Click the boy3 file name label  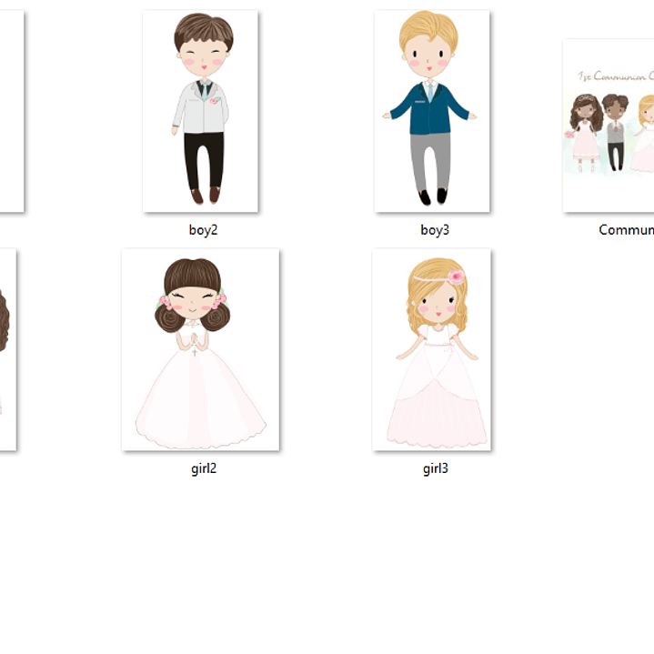[x=435, y=230]
